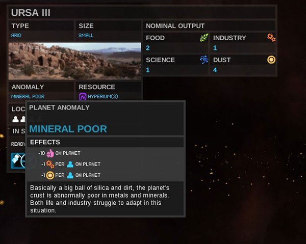Click the Arid planet type value
The width and height of the screenshot is (306, 244).
tap(17, 36)
